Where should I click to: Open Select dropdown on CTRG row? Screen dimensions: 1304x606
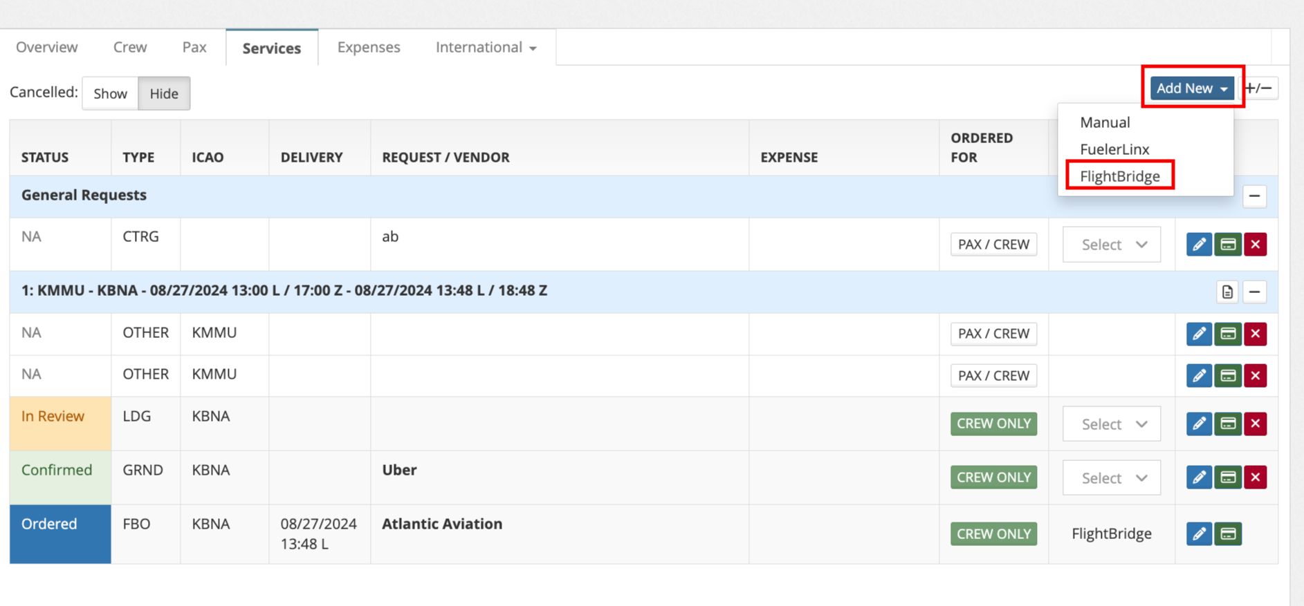(1111, 245)
